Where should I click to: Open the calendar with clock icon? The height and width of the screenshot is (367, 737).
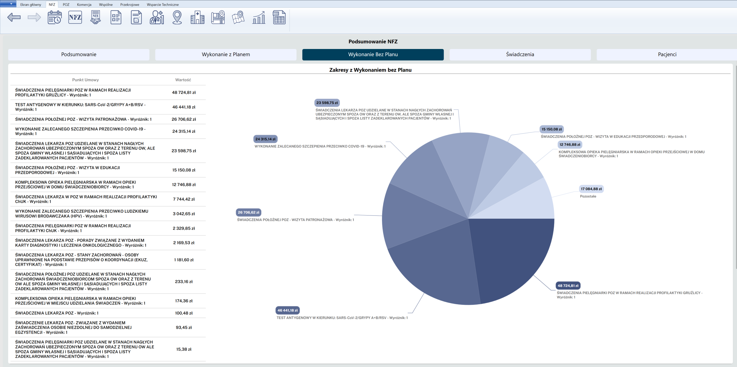coord(55,17)
